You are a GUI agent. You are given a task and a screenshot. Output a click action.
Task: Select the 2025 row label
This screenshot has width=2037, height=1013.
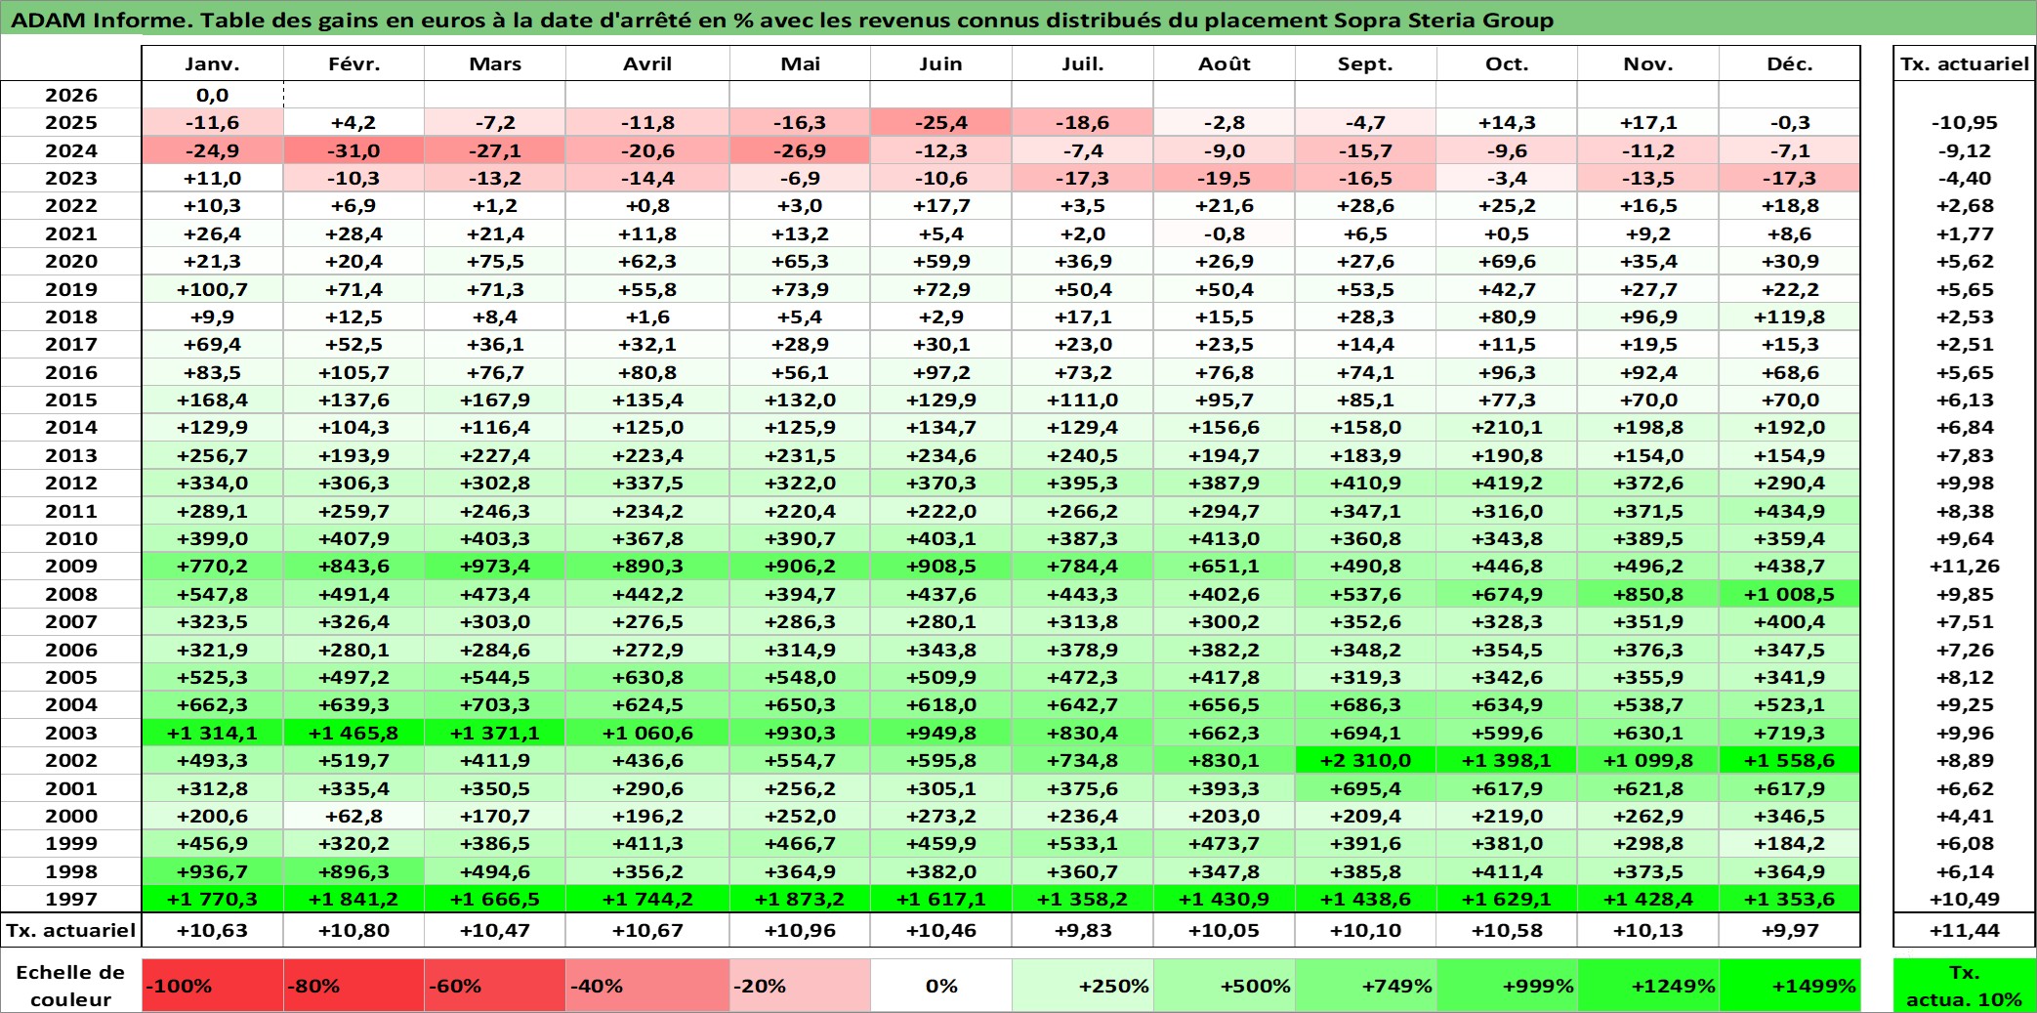point(71,122)
